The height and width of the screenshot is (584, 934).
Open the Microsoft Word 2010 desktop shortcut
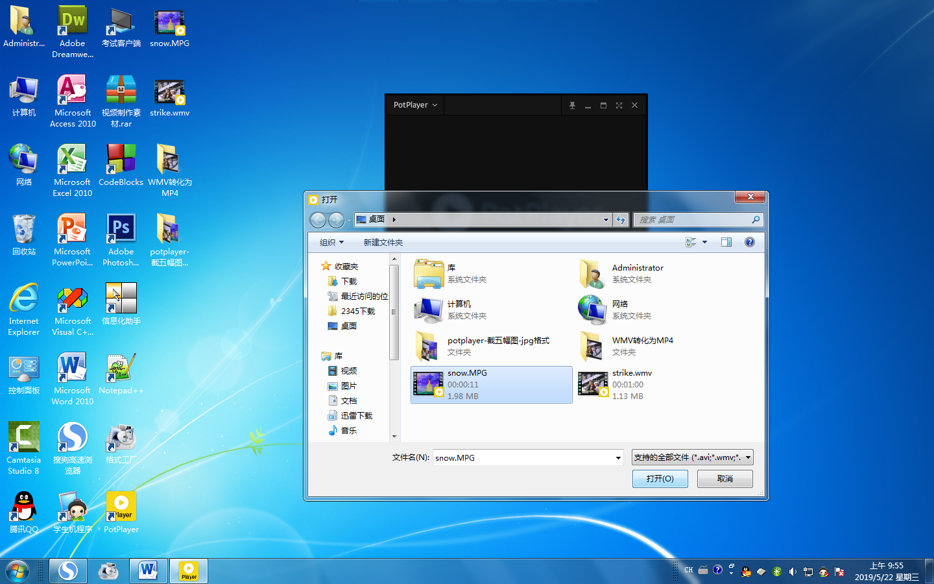(x=73, y=379)
